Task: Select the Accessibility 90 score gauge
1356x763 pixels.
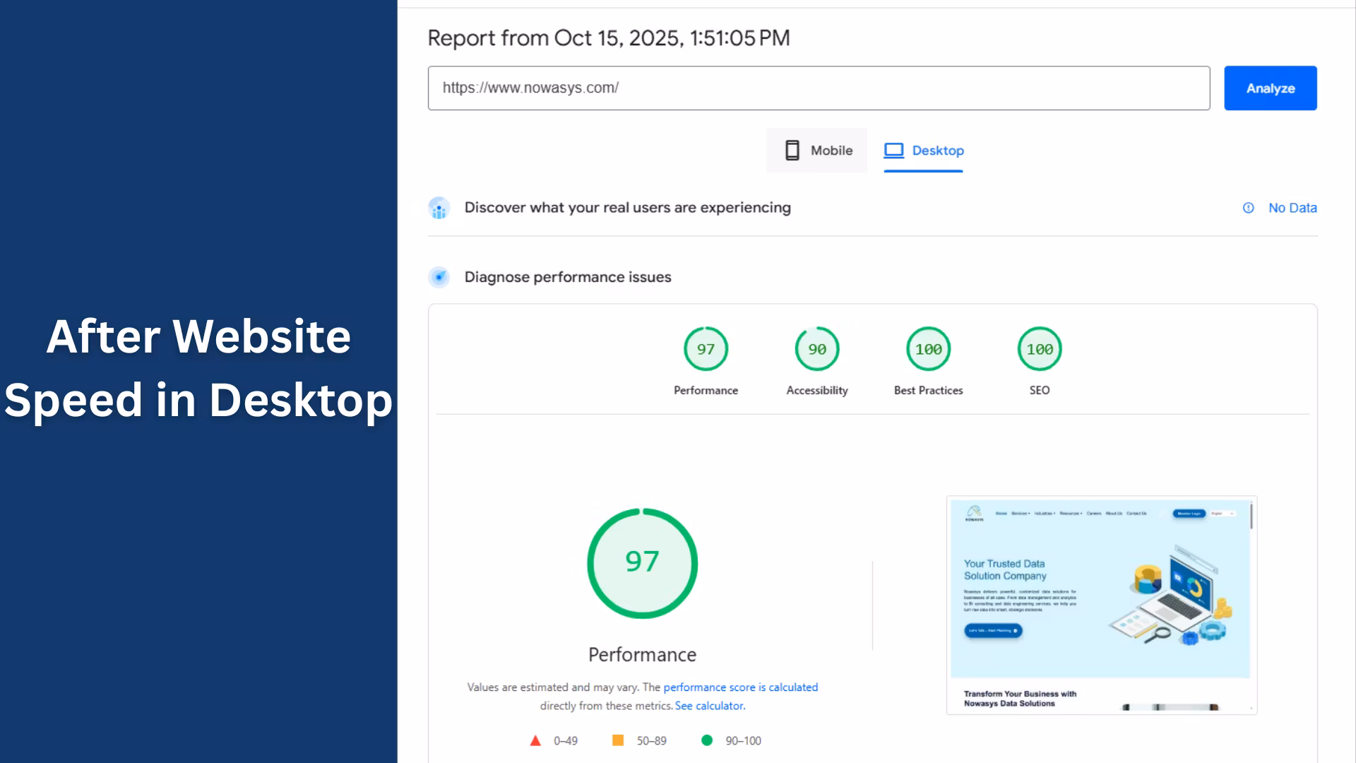Action: pos(817,349)
